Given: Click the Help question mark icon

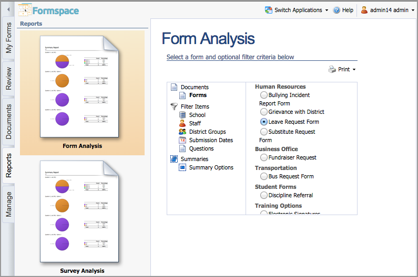Looking at the screenshot, I should pos(337,10).
